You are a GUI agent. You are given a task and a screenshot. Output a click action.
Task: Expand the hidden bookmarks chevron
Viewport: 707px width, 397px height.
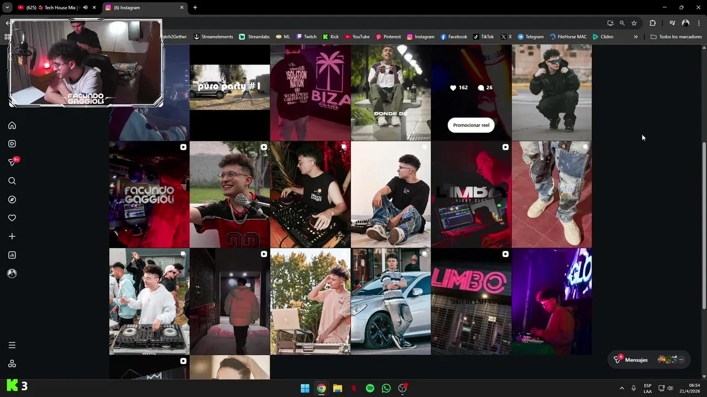point(636,37)
